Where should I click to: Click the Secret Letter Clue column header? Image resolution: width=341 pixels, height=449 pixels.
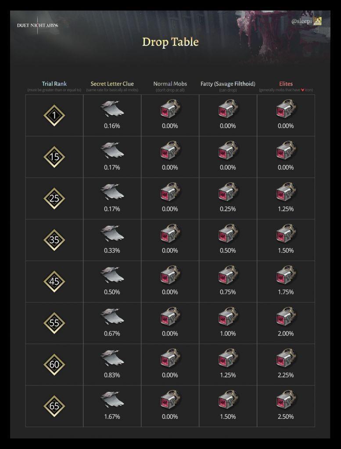coord(112,84)
